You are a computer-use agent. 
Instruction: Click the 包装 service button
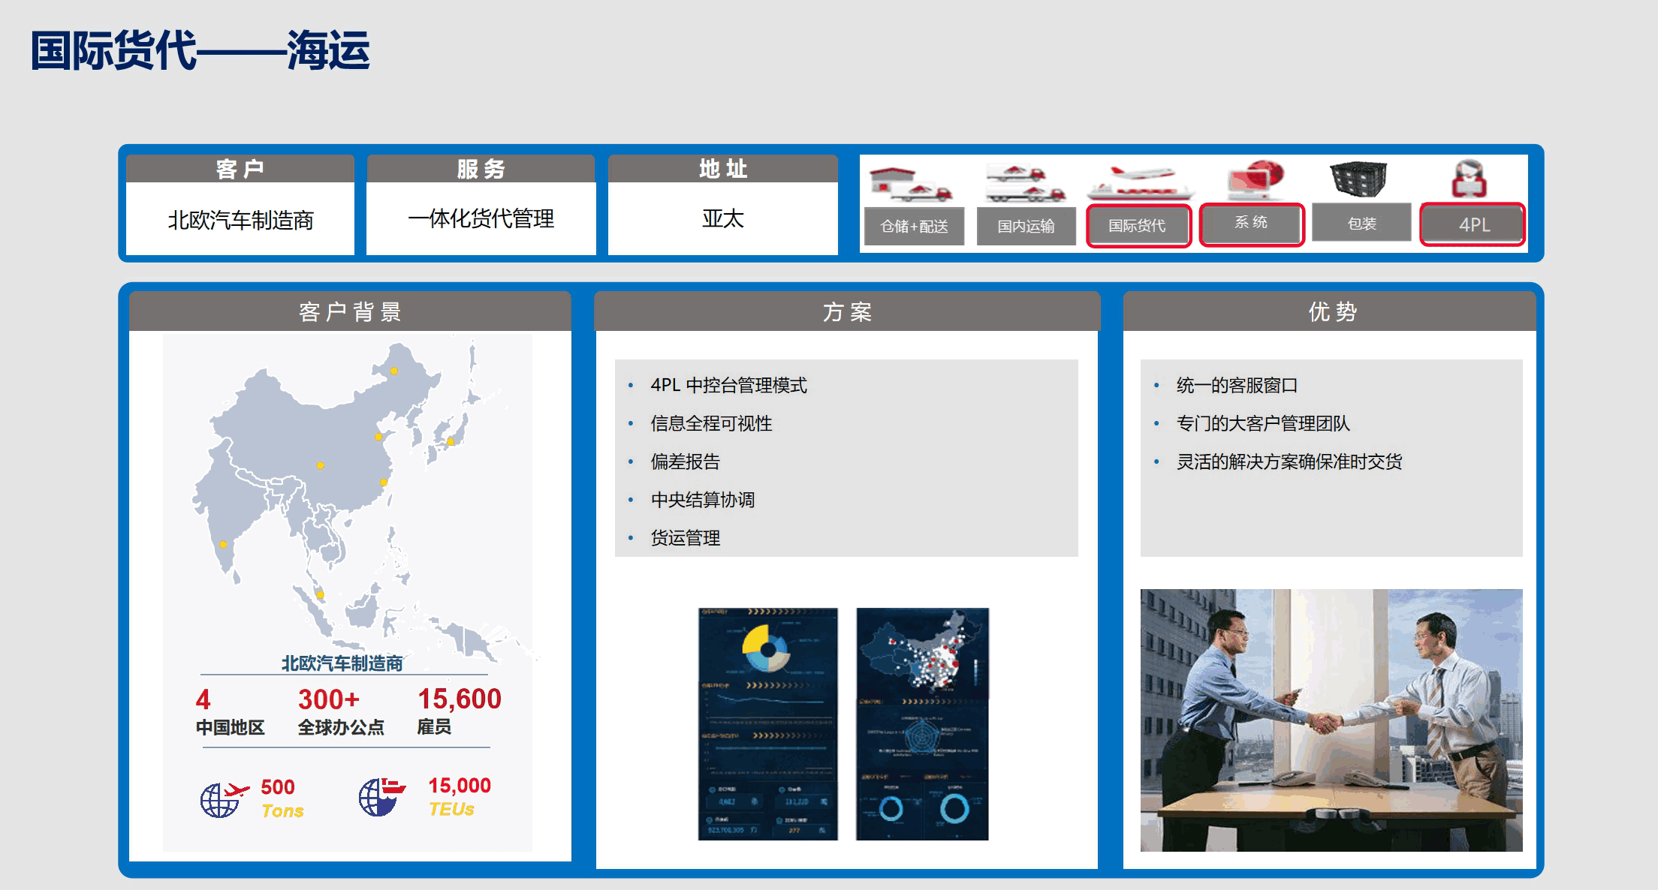1361,224
